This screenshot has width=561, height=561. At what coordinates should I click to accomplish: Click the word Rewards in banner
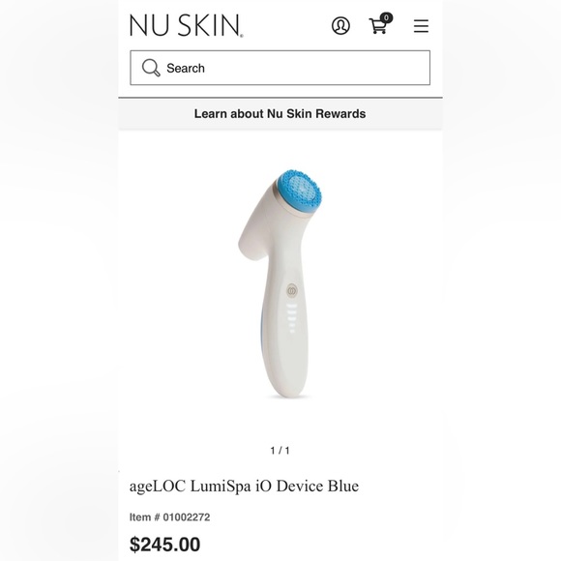340,114
